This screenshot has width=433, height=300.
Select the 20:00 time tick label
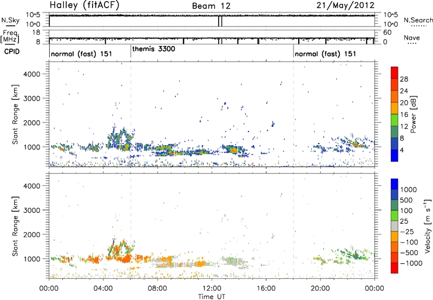pyautogui.click(x=320, y=289)
